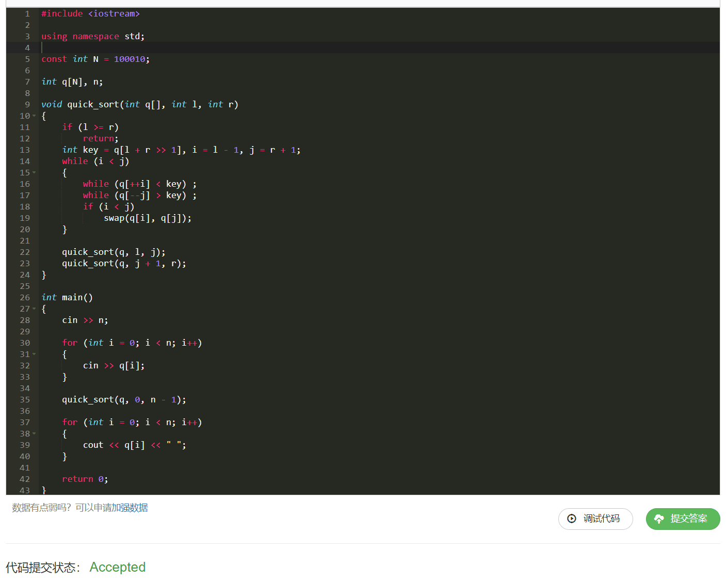The width and height of the screenshot is (726, 583).
Task: Click 'const int N = 100010;' line
Action: pyautogui.click(x=95, y=59)
